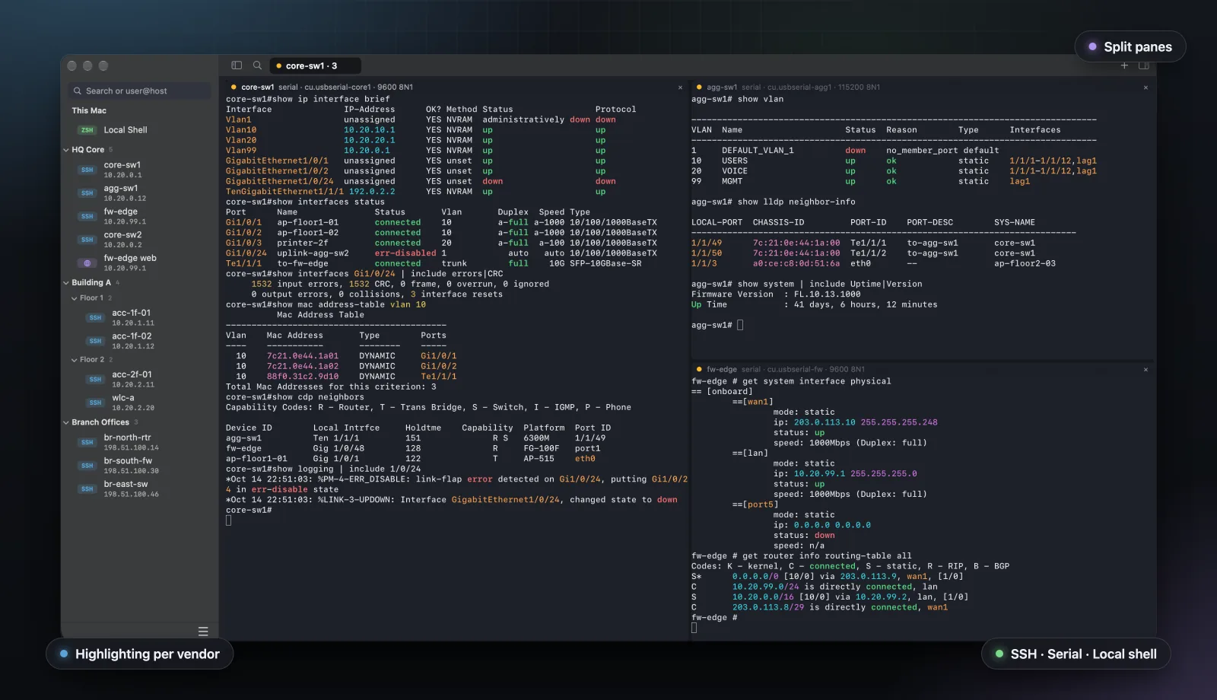Open the core-sw1 host in HQ Core
Screen dimensions: 1217x700
pos(139,170)
